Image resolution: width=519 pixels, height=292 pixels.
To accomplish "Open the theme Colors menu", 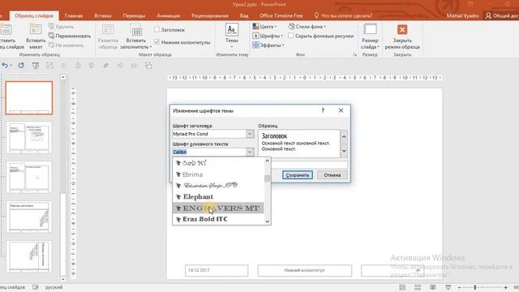I will tap(264, 27).
